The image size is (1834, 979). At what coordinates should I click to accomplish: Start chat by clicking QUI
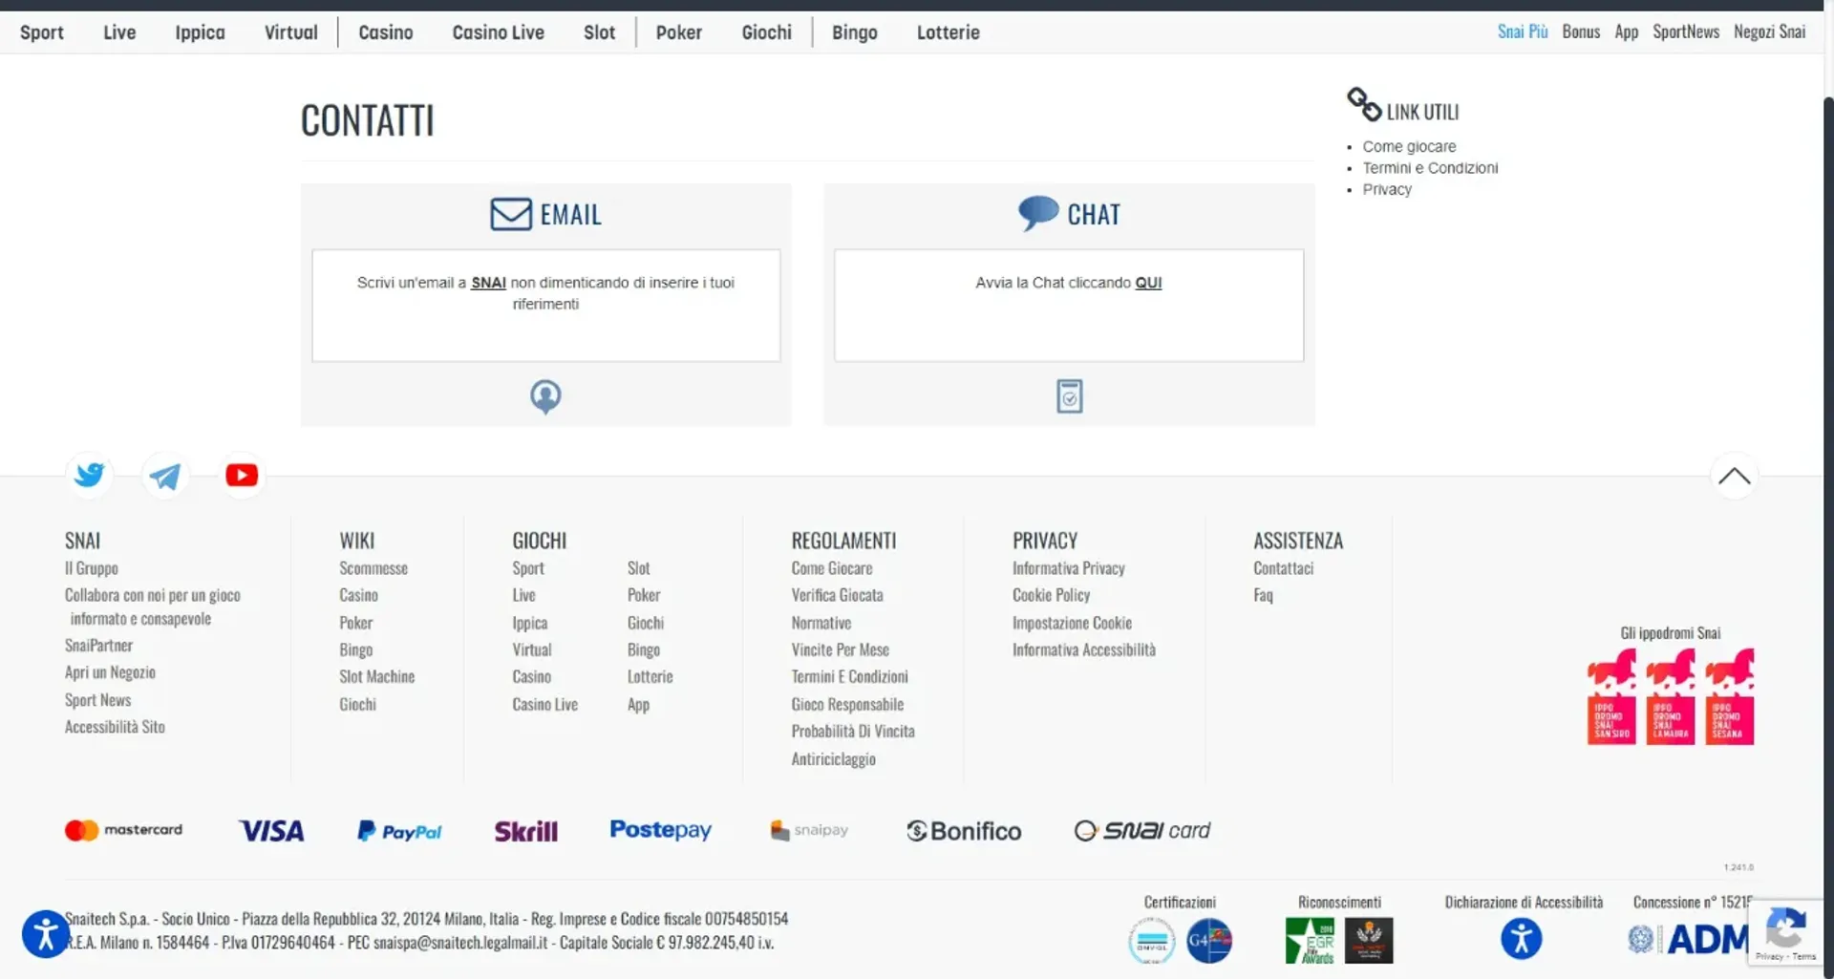(x=1148, y=283)
